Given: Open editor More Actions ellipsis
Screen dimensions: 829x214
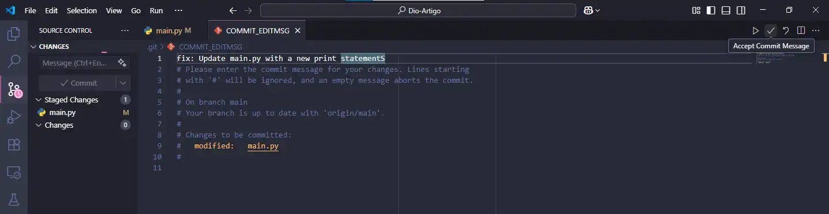Looking at the screenshot, I should (x=816, y=30).
